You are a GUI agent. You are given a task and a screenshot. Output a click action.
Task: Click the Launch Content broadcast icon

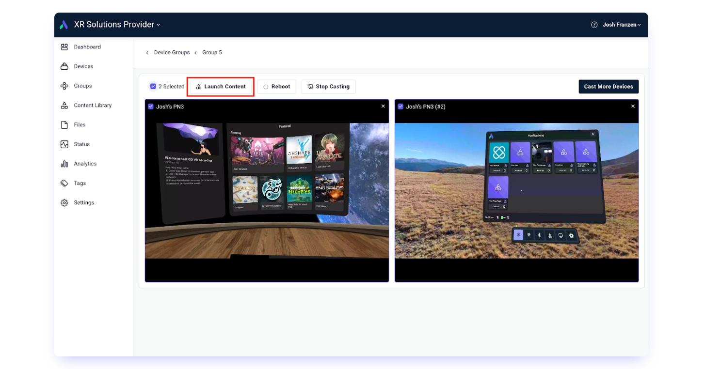(x=198, y=86)
